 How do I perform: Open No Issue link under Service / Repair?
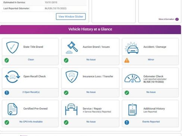[x=91, y=122]
